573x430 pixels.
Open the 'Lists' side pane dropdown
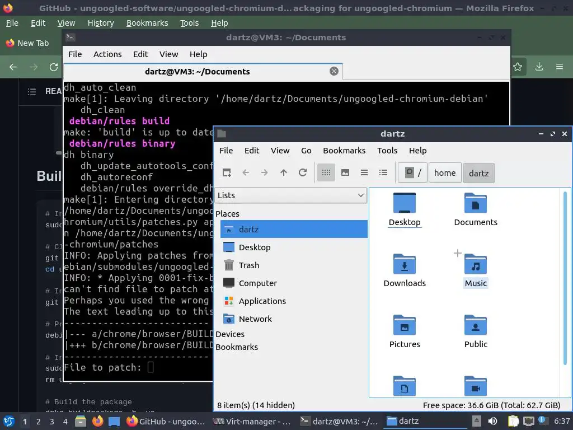click(x=291, y=195)
